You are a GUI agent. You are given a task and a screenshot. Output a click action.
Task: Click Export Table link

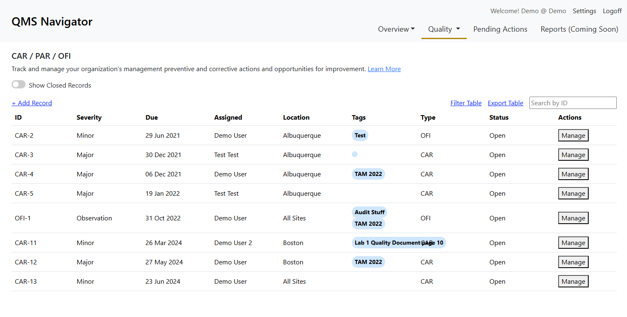[x=505, y=103]
